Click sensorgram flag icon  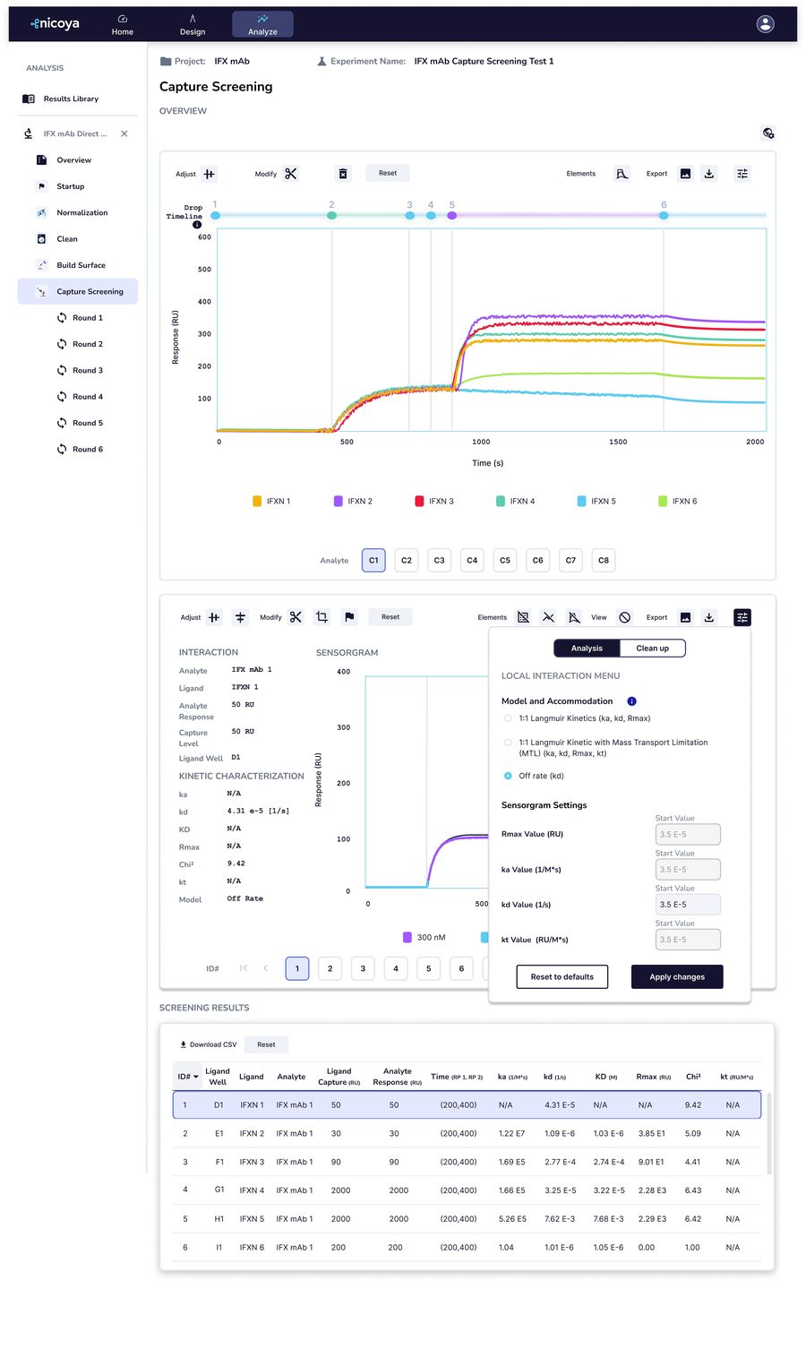349,617
